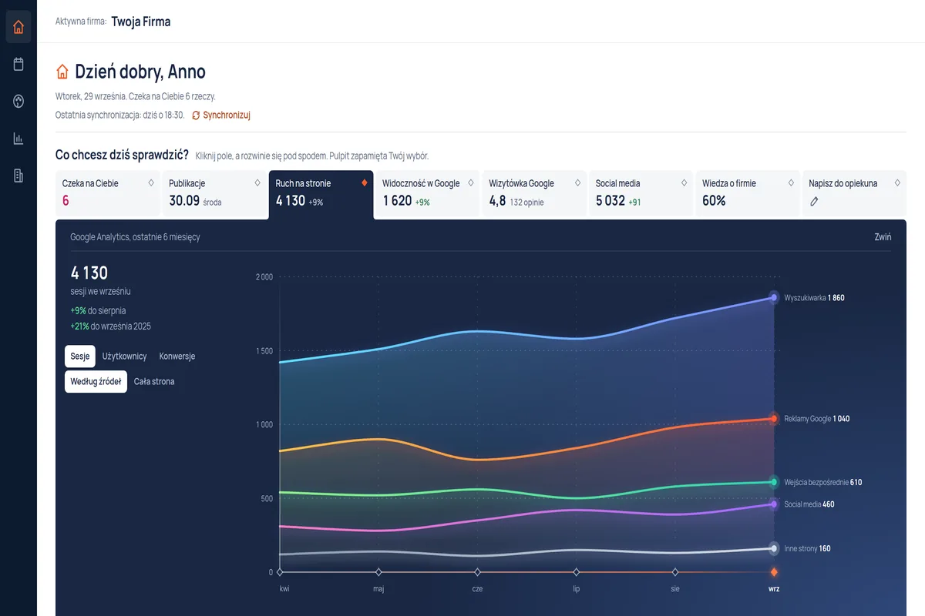Open the Wiedza o firmie 60% tile

pyautogui.click(x=748, y=194)
